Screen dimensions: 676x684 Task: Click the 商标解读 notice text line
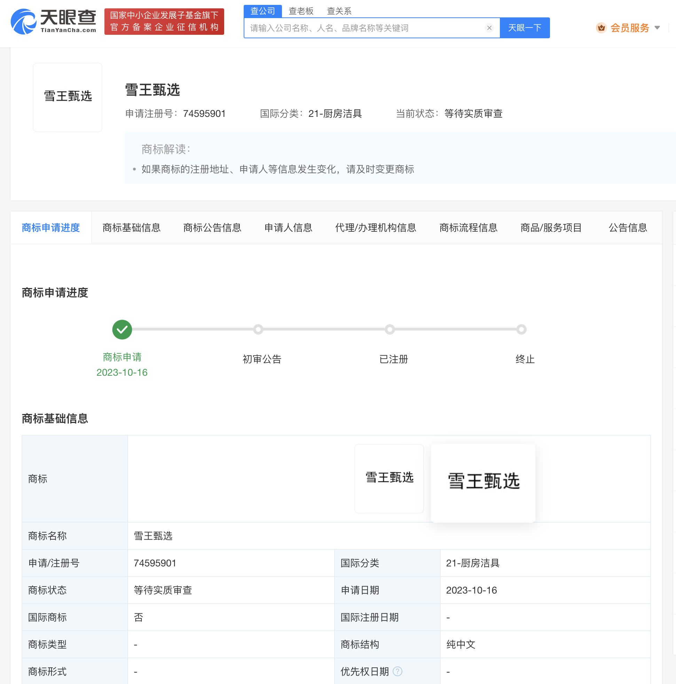pos(277,169)
